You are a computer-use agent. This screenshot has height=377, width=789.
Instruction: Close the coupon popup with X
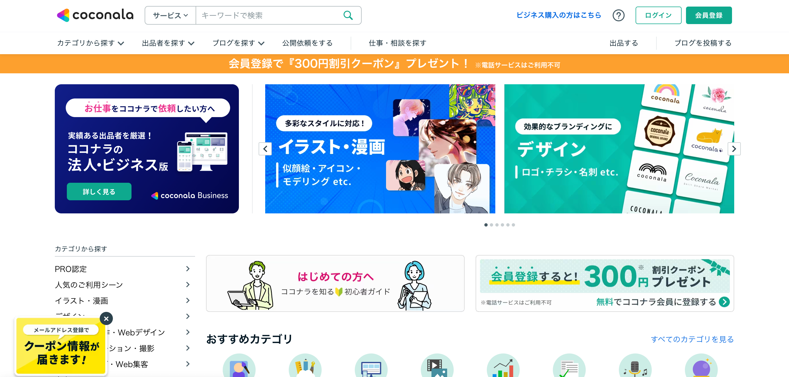click(x=106, y=319)
